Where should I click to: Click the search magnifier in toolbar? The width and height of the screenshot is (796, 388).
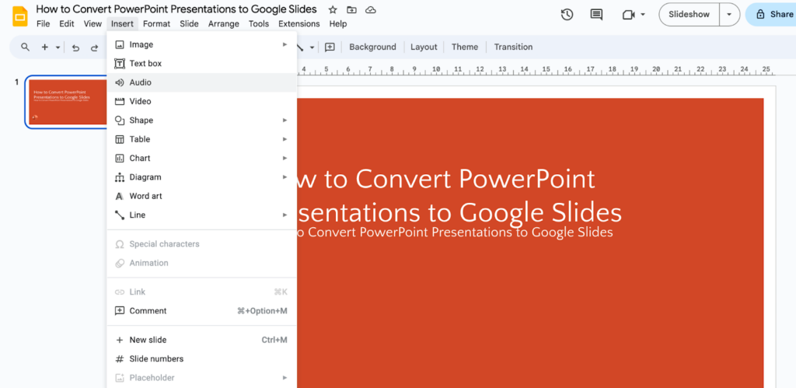coord(25,47)
